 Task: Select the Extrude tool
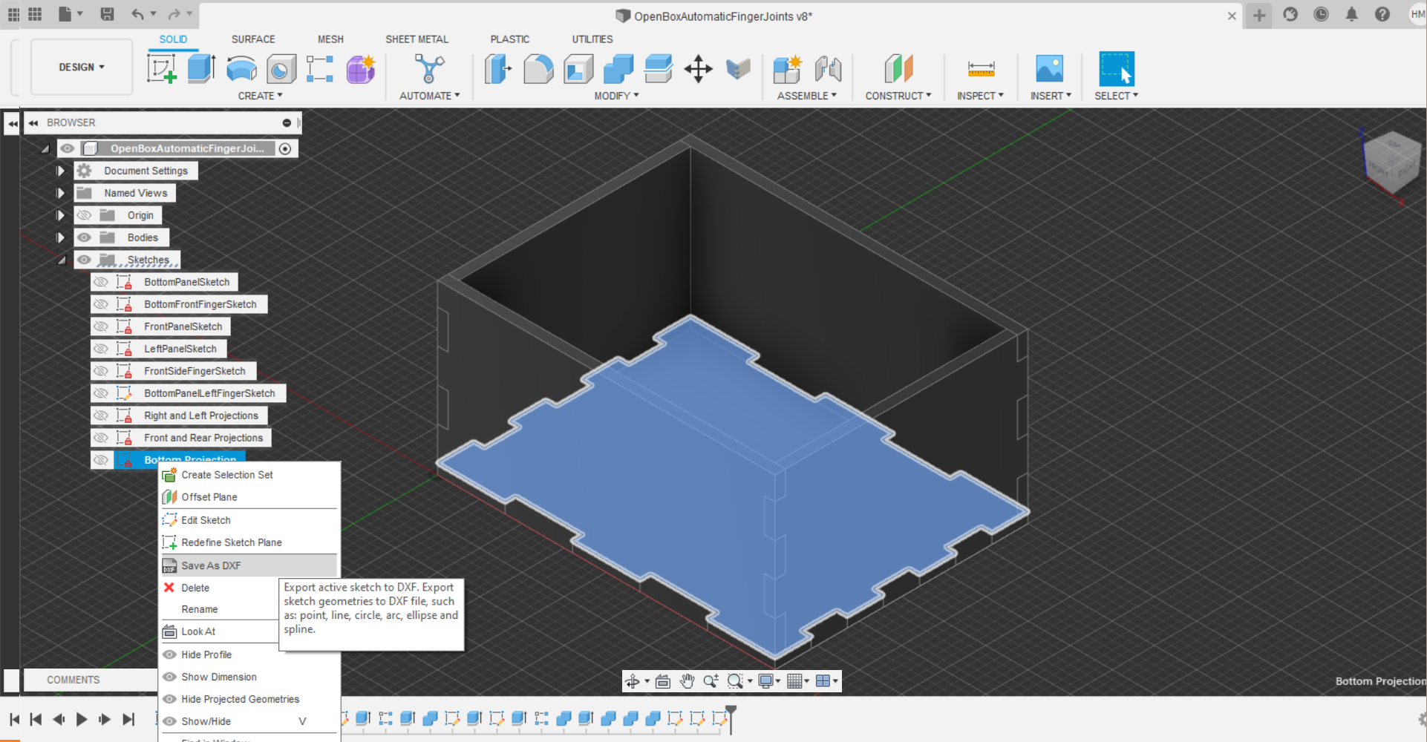click(x=201, y=69)
